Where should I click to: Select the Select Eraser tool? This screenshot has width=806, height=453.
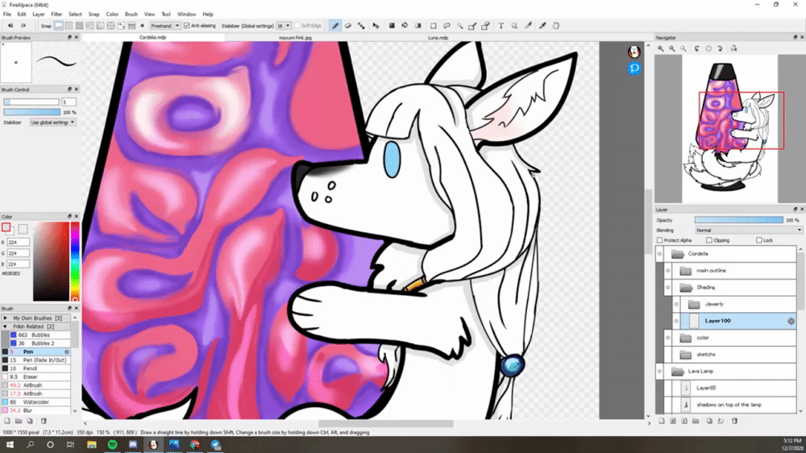point(486,26)
